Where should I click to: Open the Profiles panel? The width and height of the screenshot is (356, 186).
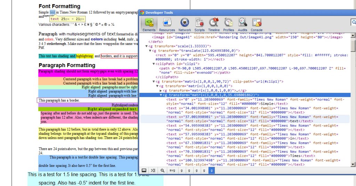(228, 25)
